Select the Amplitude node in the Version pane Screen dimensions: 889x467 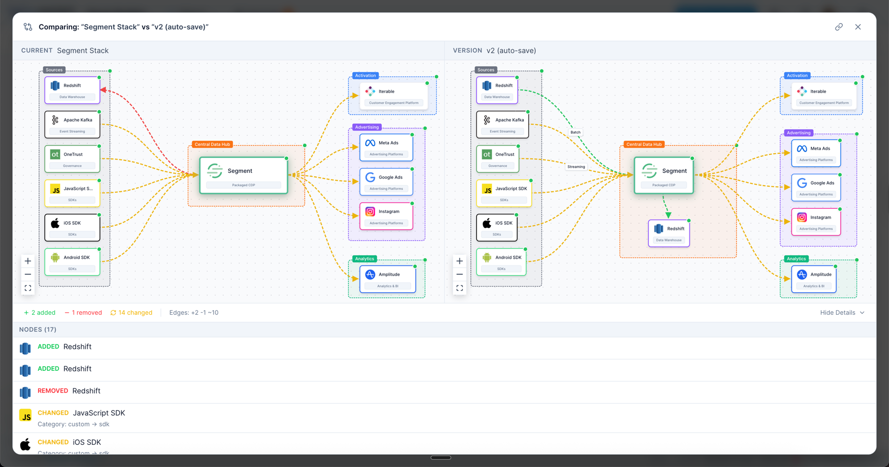(814, 279)
